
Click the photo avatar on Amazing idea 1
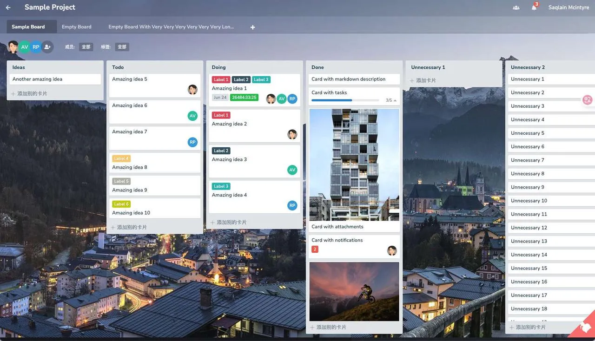(x=271, y=98)
